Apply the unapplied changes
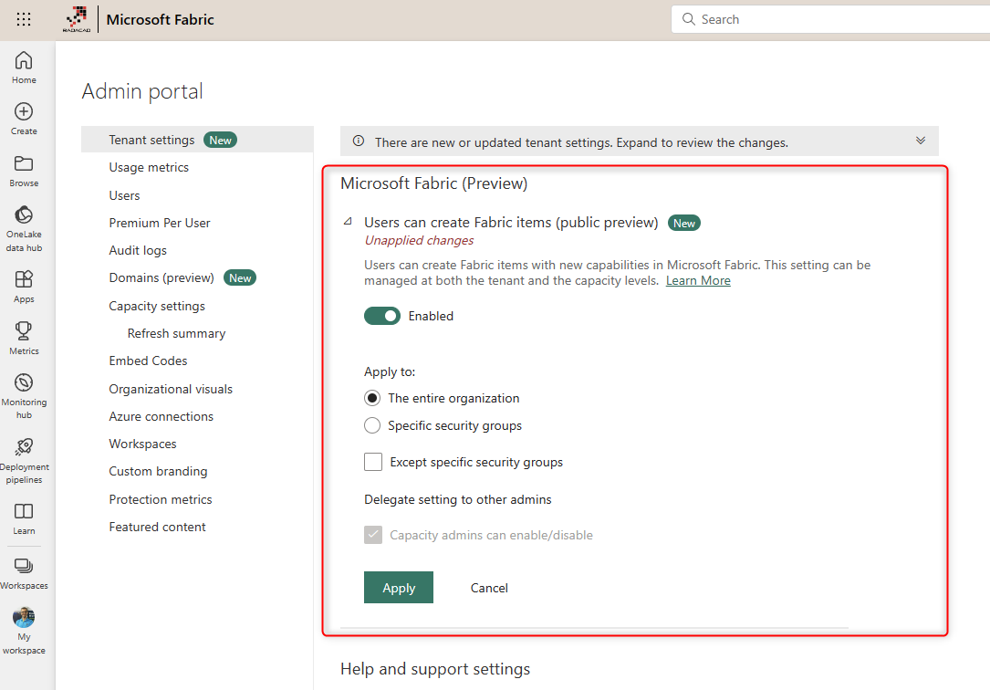 point(399,587)
